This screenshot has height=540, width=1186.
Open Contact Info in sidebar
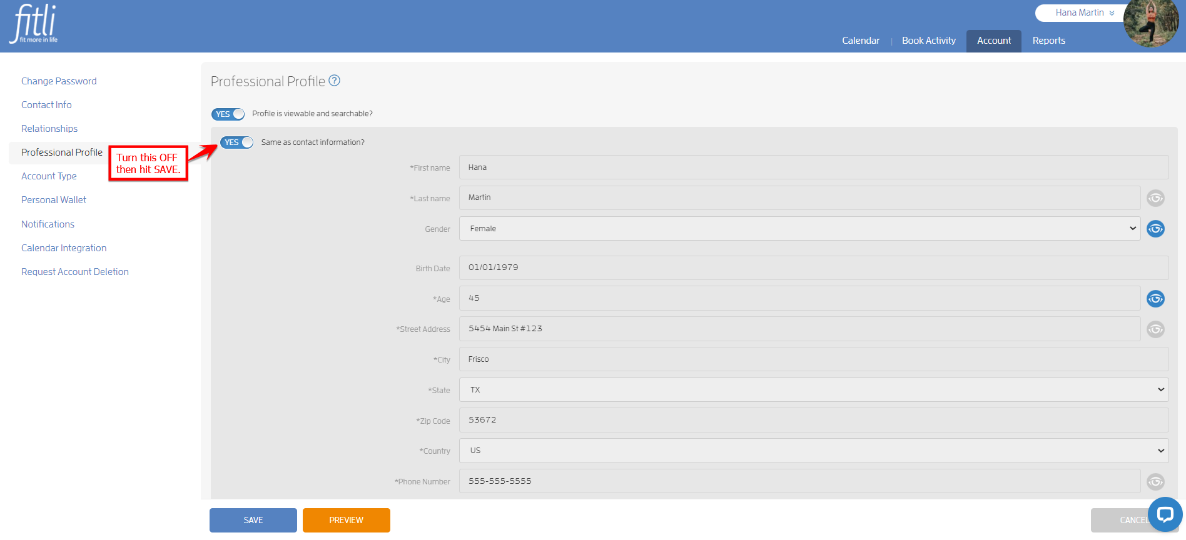click(x=46, y=105)
